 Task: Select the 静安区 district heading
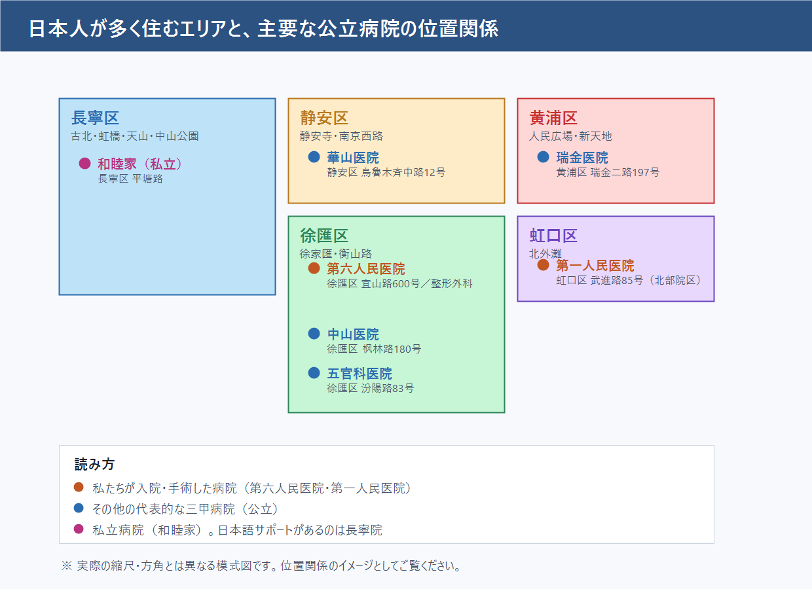325,118
